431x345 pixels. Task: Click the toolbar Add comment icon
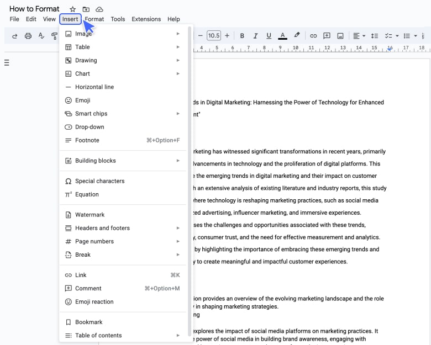coord(327,36)
